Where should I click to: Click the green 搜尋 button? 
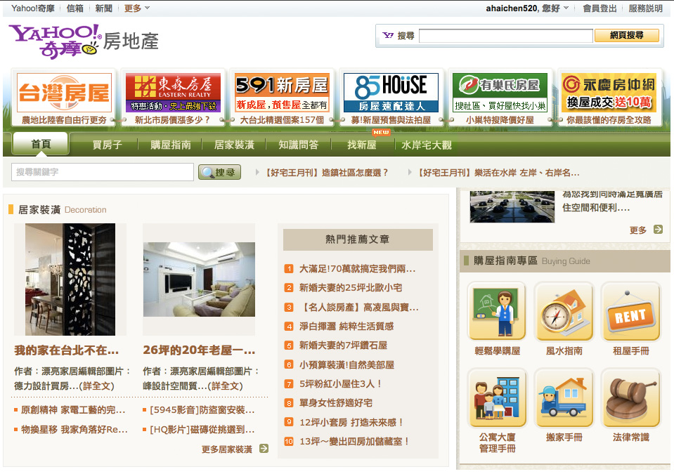[x=219, y=172]
